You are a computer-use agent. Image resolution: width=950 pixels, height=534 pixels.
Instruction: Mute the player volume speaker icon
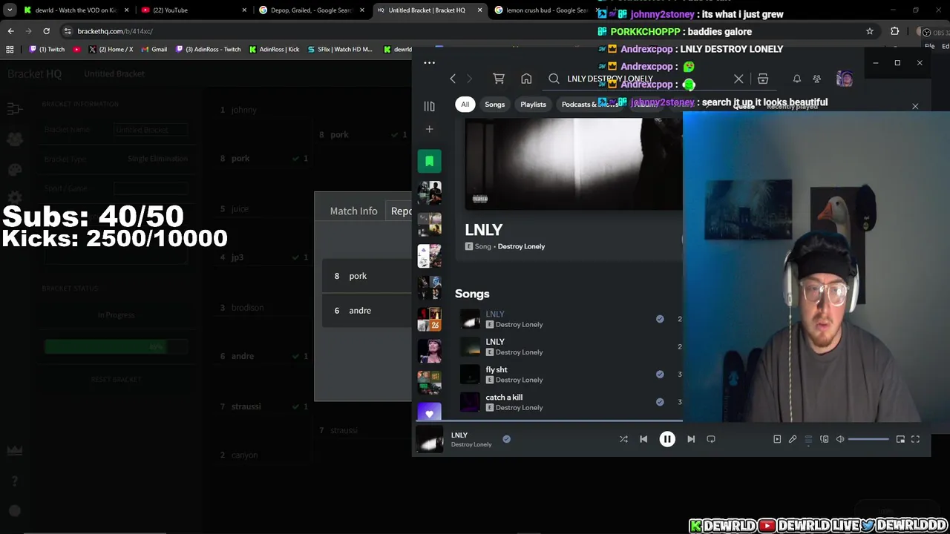[840, 439]
